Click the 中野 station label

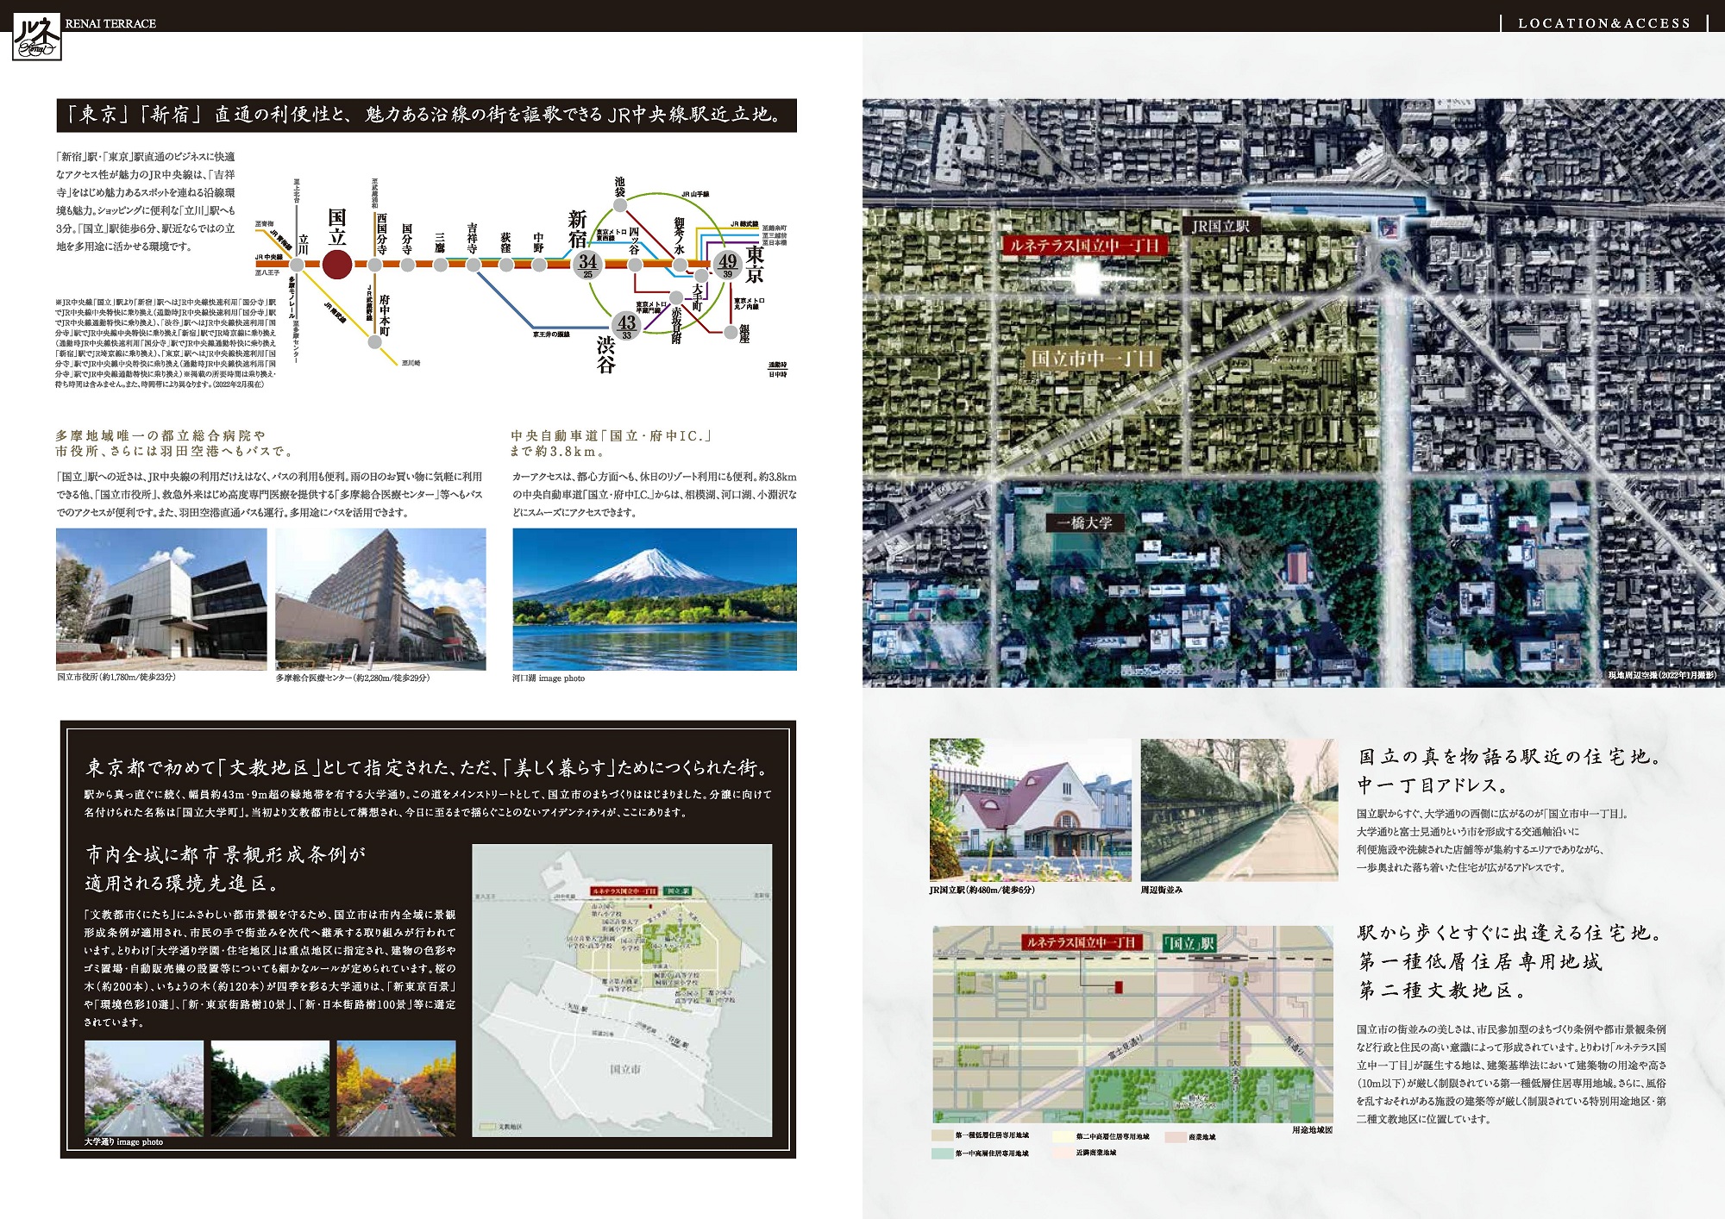pos(538,242)
